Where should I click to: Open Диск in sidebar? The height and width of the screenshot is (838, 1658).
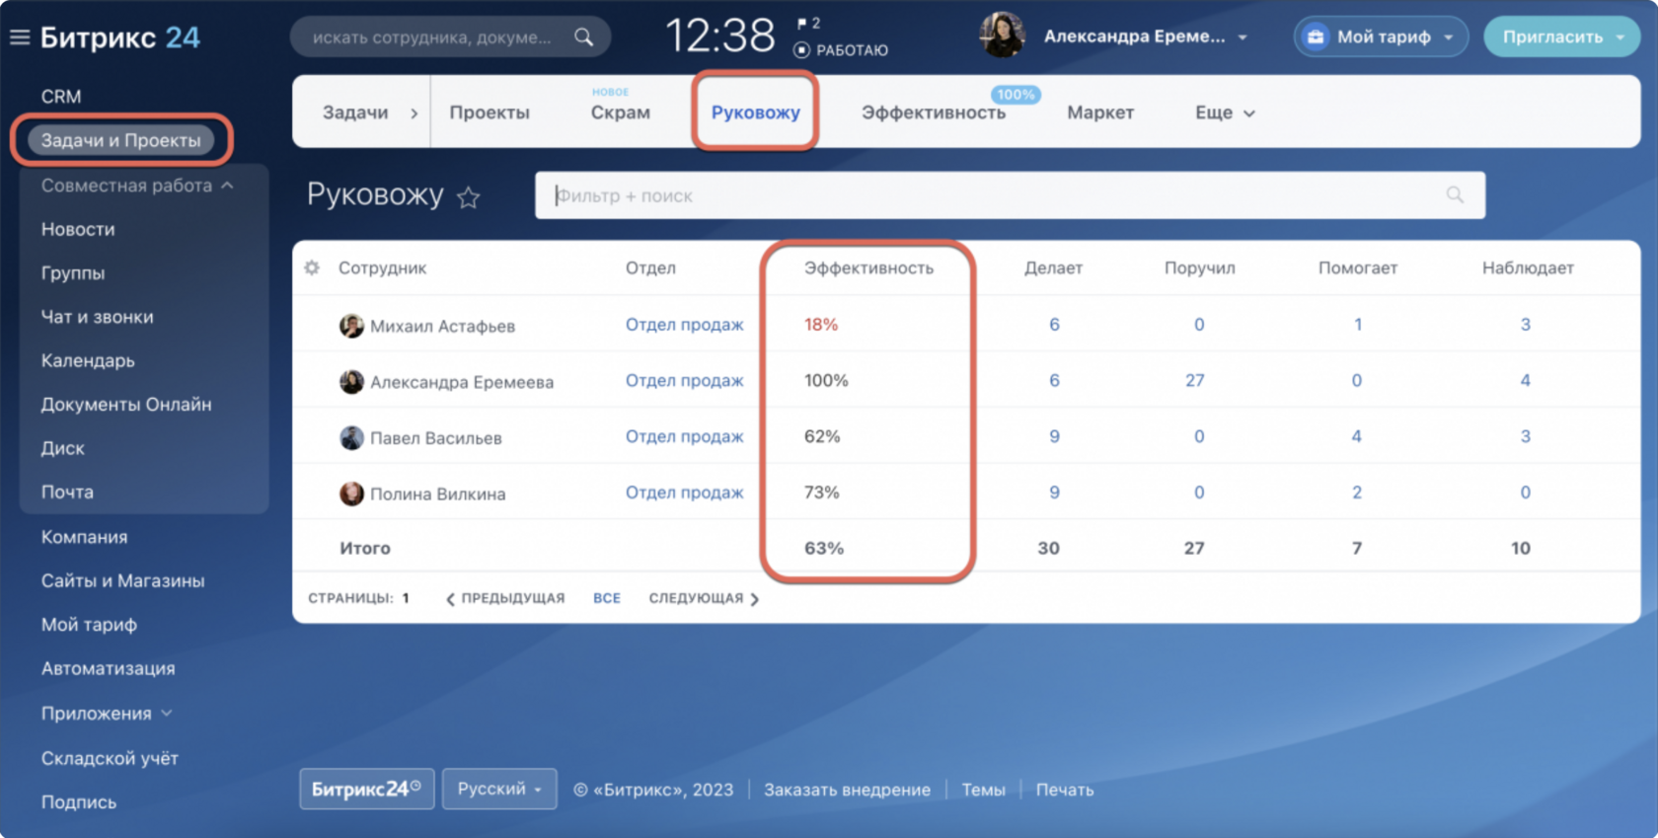[62, 448]
